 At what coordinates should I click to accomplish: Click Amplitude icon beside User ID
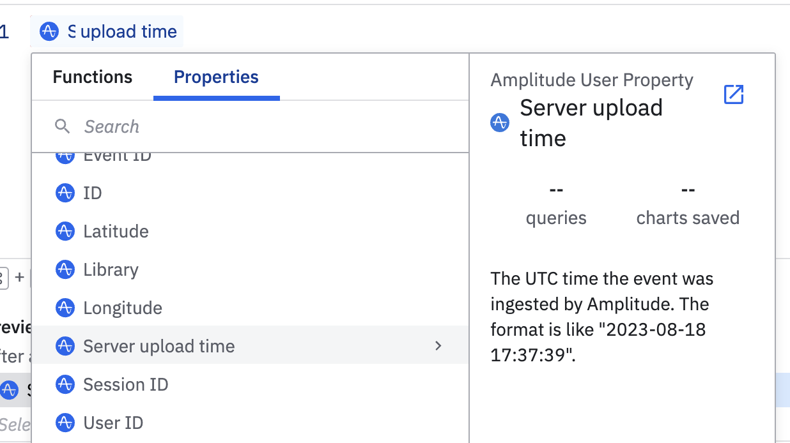tap(65, 423)
